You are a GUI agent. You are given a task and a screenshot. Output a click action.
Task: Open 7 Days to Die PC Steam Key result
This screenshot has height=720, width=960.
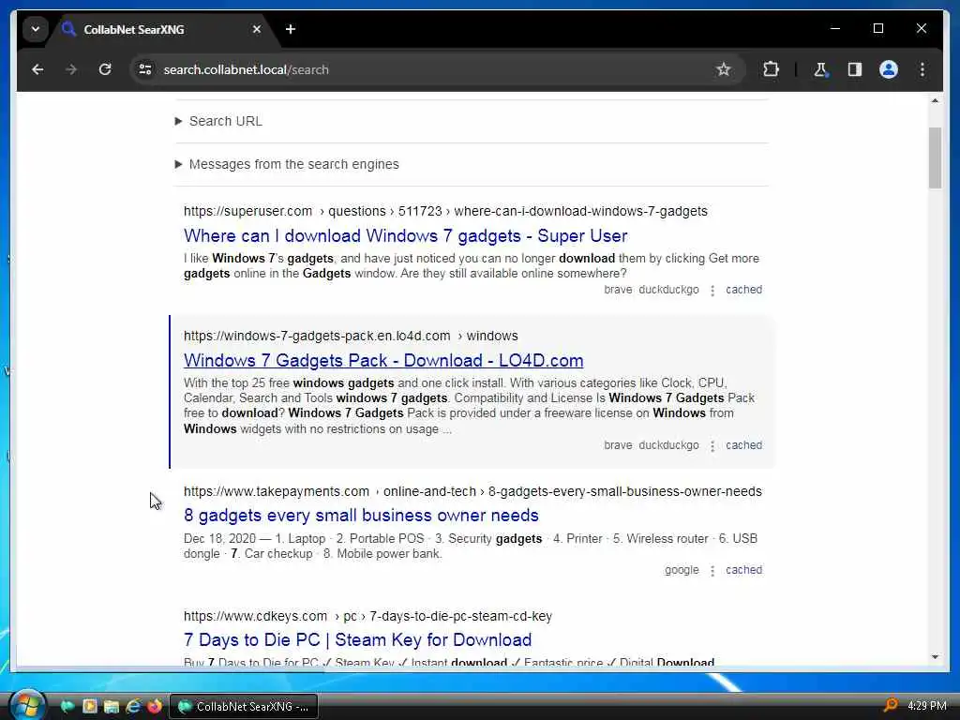(357, 640)
